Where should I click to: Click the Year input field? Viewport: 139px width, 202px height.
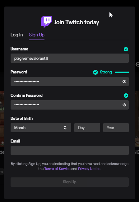pos(116,128)
